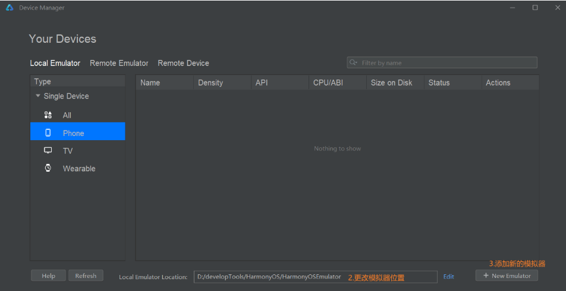The image size is (566, 291).
Task: Click the Wearable watch icon
Action: click(x=48, y=168)
